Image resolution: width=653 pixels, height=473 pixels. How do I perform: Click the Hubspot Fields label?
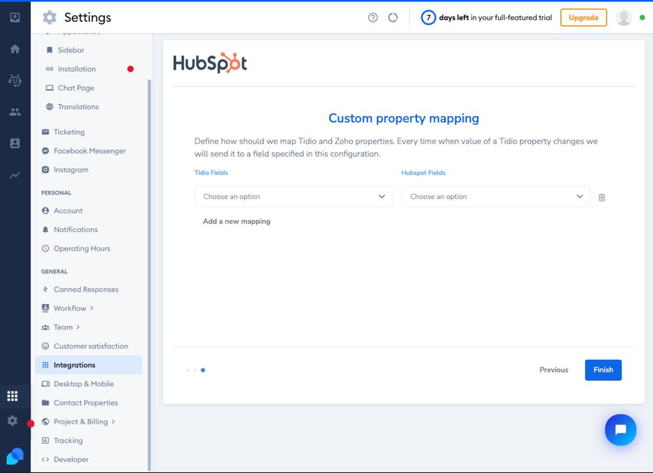coord(423,173)
